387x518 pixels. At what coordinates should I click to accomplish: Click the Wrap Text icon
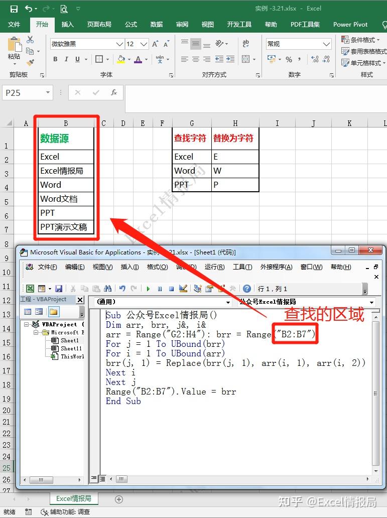click(x=245, y=43)
